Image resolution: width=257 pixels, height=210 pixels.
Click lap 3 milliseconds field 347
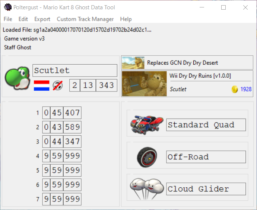point(72,142)
